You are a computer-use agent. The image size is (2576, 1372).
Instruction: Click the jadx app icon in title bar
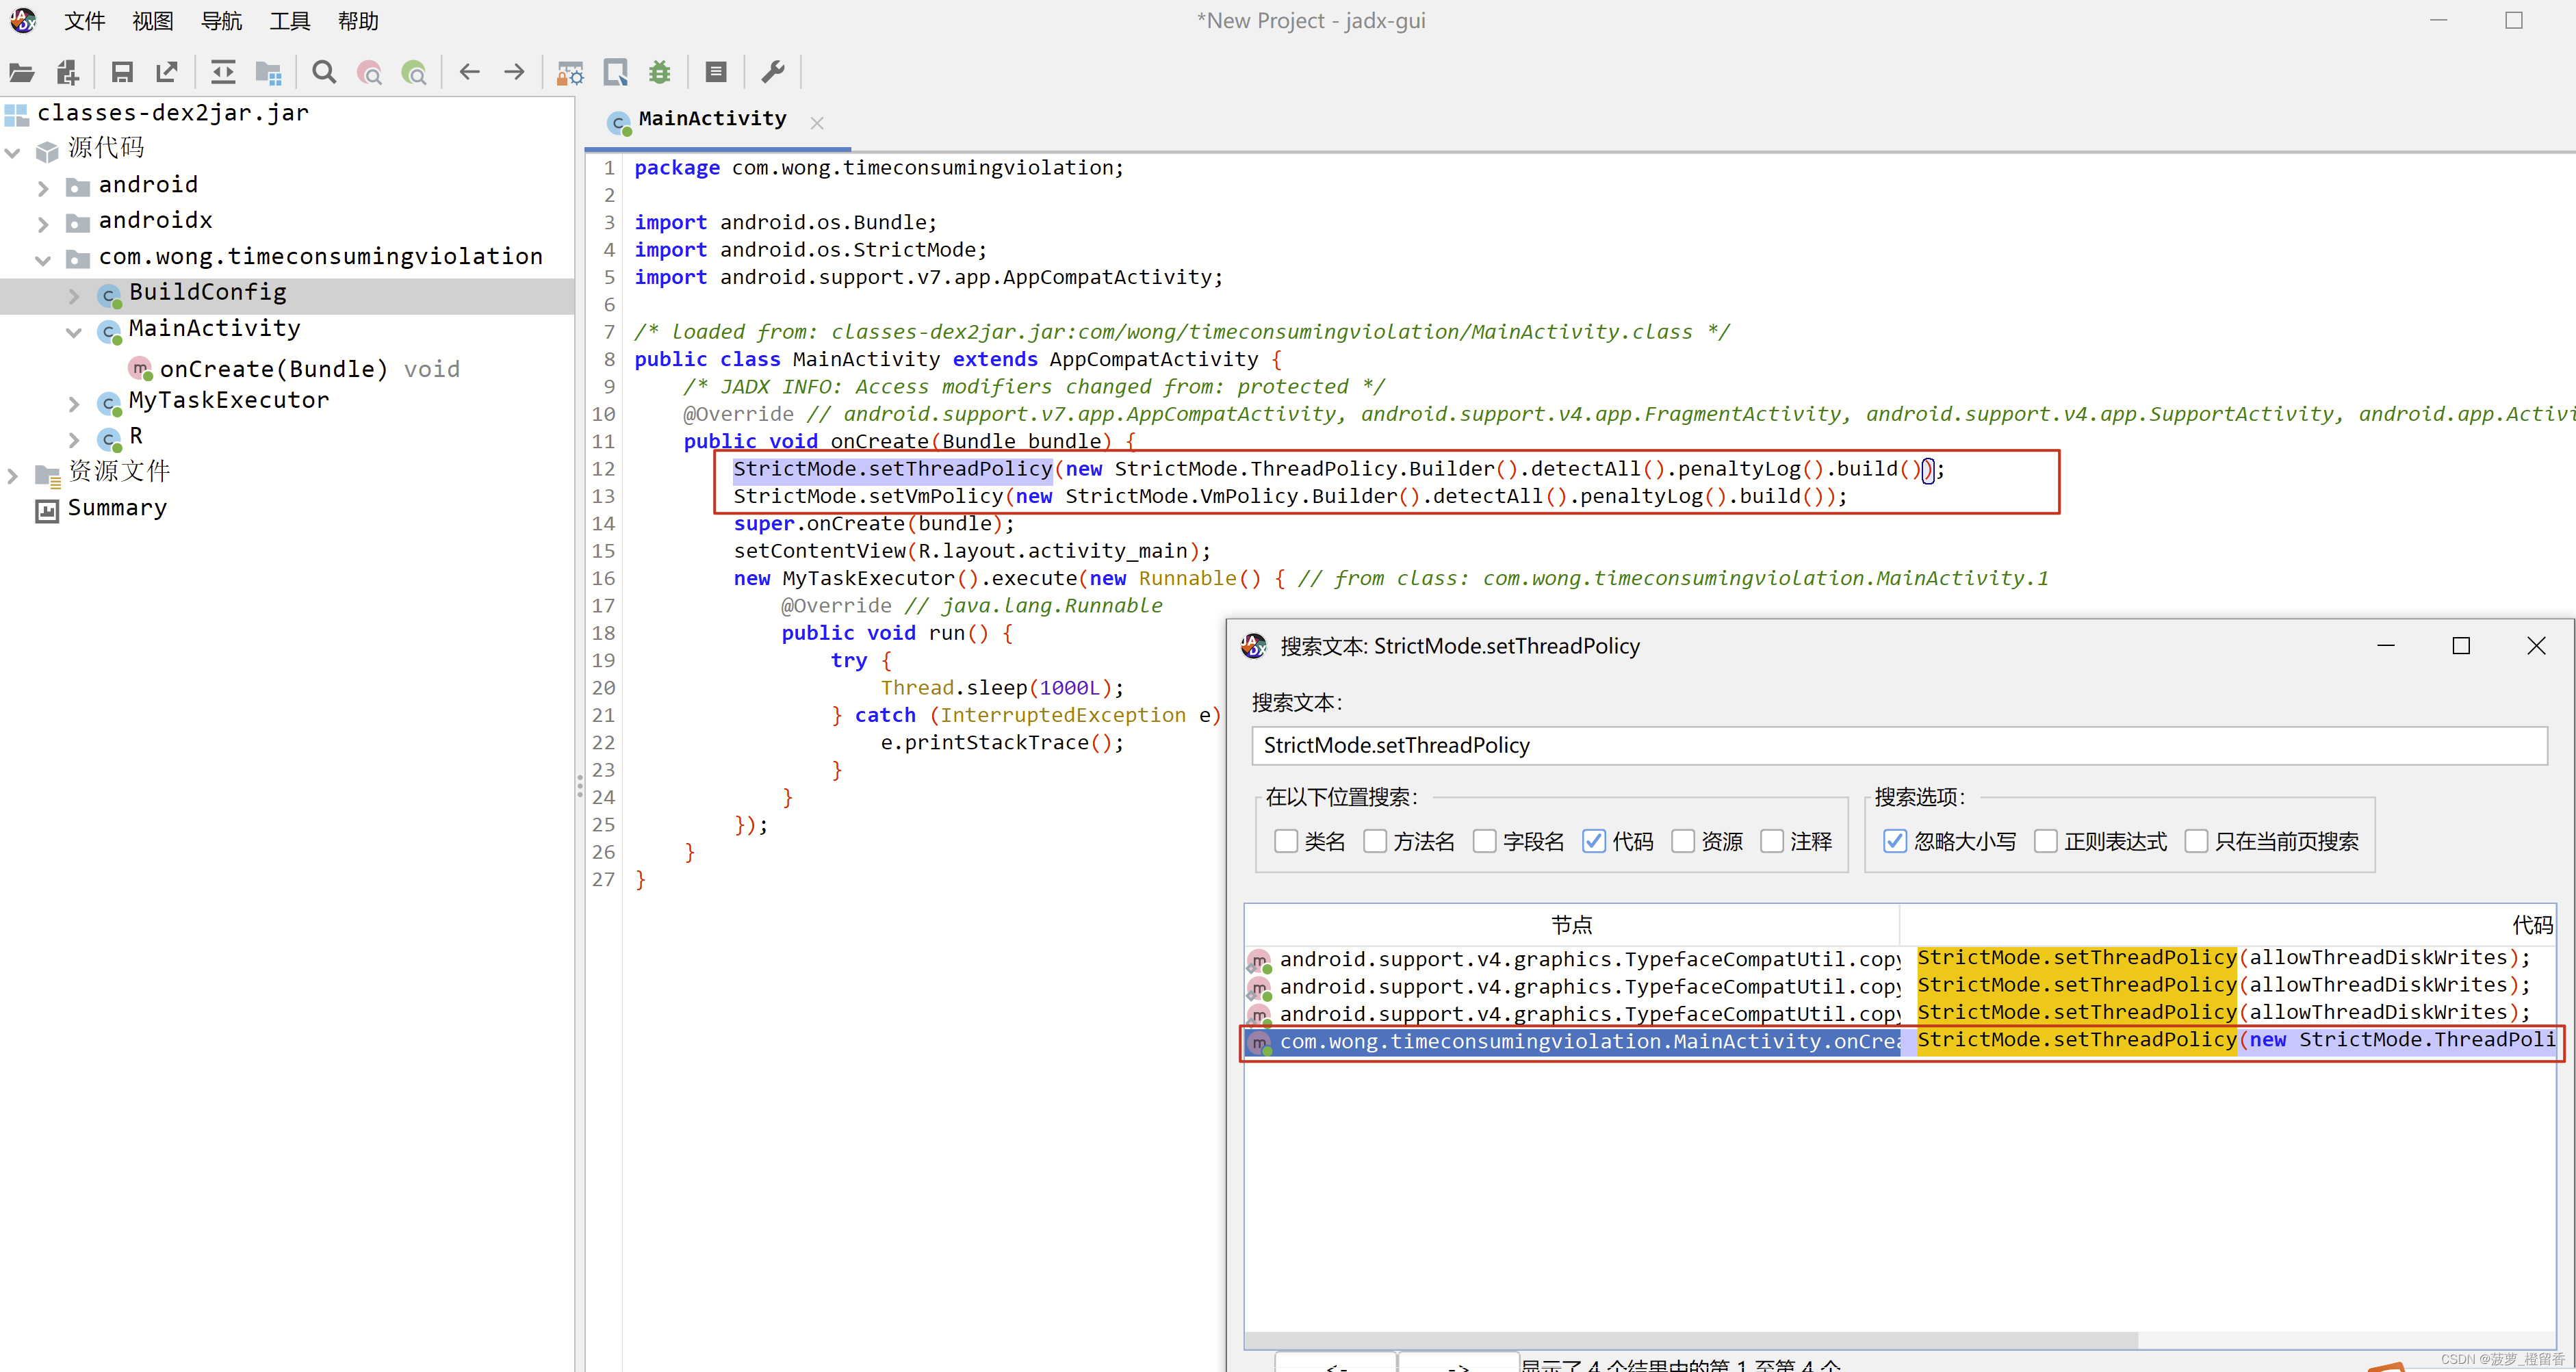point(23,20)
